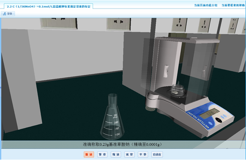This screenshot has width=246, height=160.
Task: Click the black oval button on the balance
Action: pos(219,120)
